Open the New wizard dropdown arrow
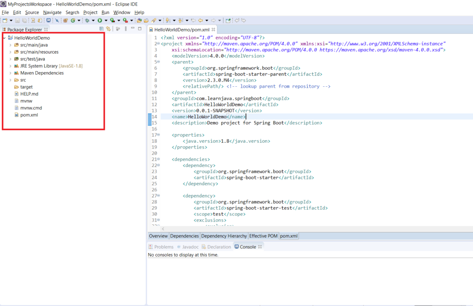The image size is (473, 306). coord(11,20)
